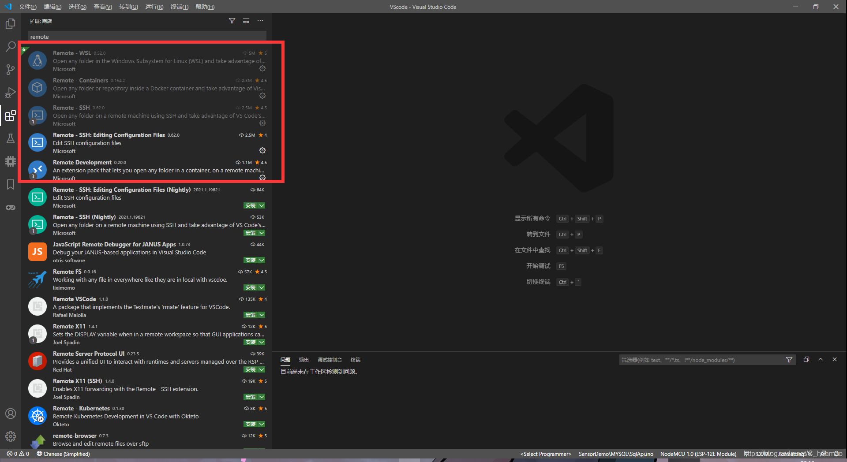Click the problems panel filter funnel icon
The width and height of the screenshot is (847, 462).
[789, 360]
